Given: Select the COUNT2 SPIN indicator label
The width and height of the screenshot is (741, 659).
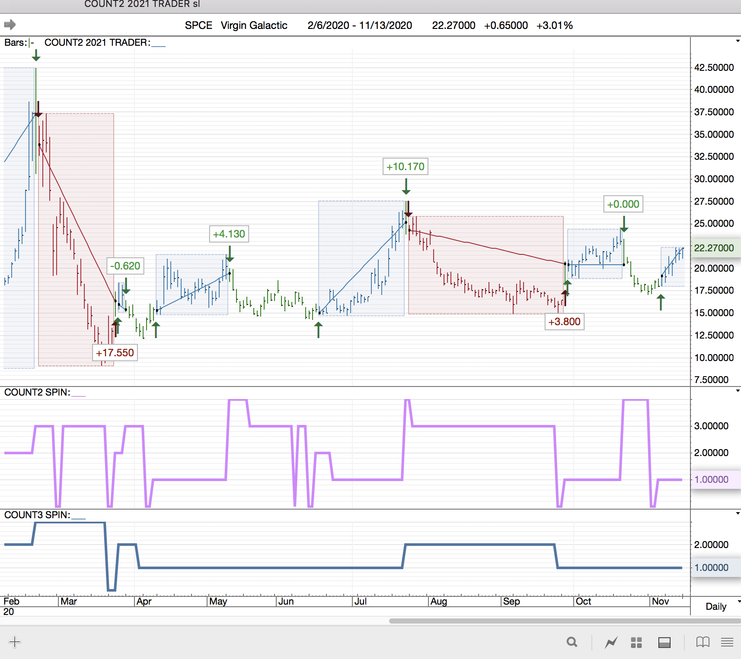Looking at the screenshot, I should 37,392.
